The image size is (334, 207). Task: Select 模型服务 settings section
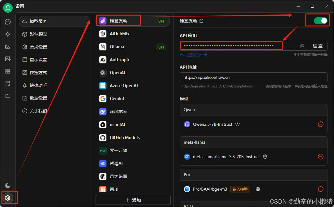[x=54, y=21]
